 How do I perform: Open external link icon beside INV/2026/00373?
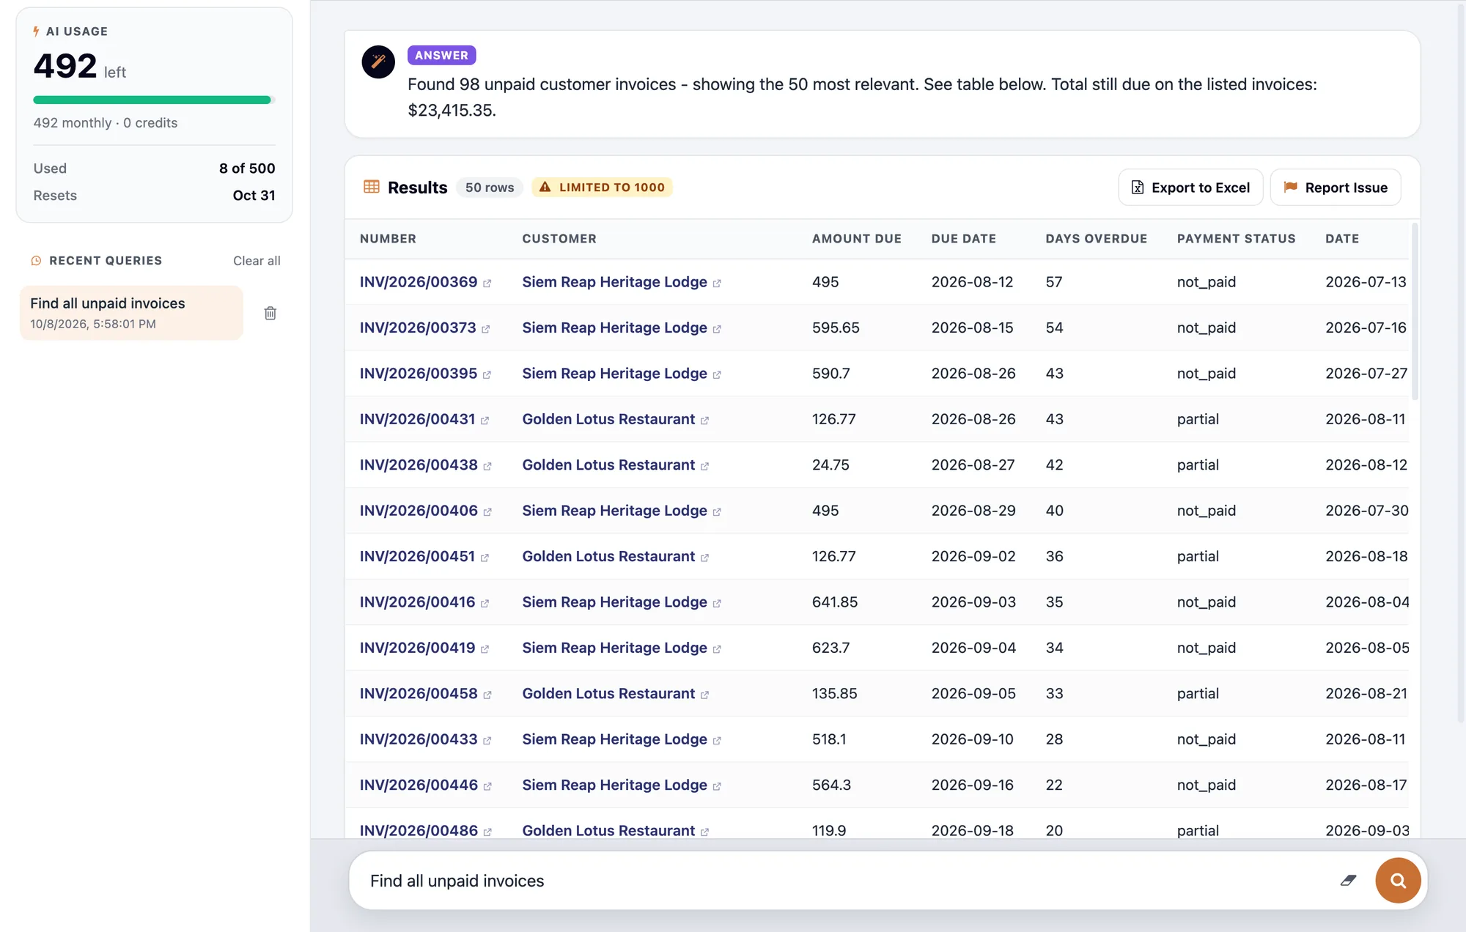[485, 329]
